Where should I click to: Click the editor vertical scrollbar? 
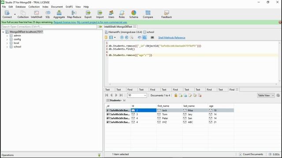pos(280,62)
